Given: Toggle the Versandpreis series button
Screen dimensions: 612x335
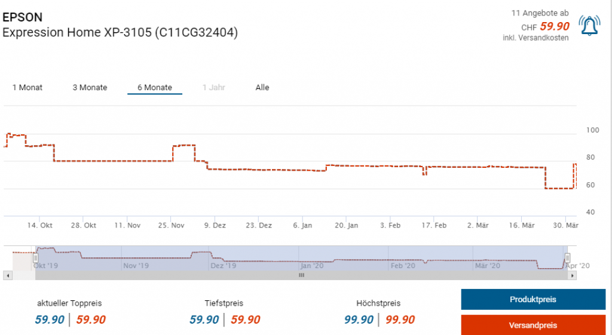Looking at the screenshot, I should click(x=533, y=325).
